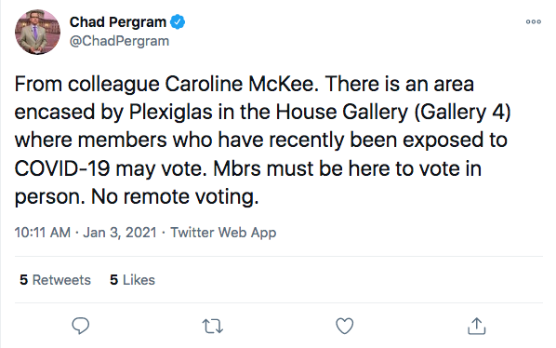This screenshot has width=556, height=348.
Task: Open the @ChadPergram handle link
Action: pos(119,41)
